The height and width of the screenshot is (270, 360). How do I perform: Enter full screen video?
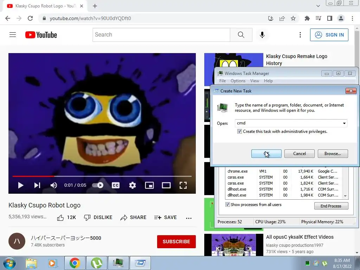click(x=183, y=185)
